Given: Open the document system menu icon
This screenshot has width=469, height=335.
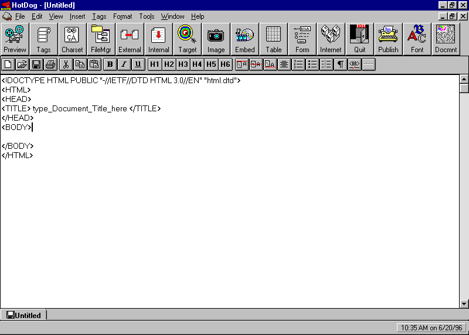Looking at the screenshot, I should (x=7, y=16).
